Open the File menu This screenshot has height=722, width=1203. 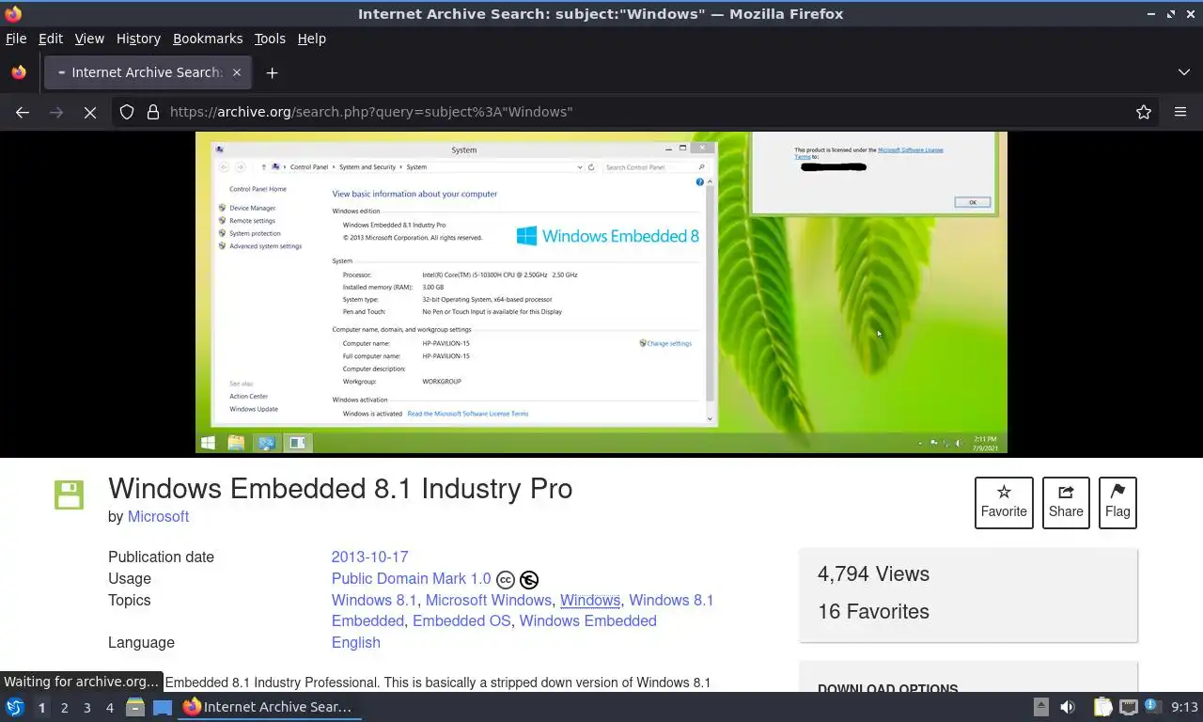[16, 39]
